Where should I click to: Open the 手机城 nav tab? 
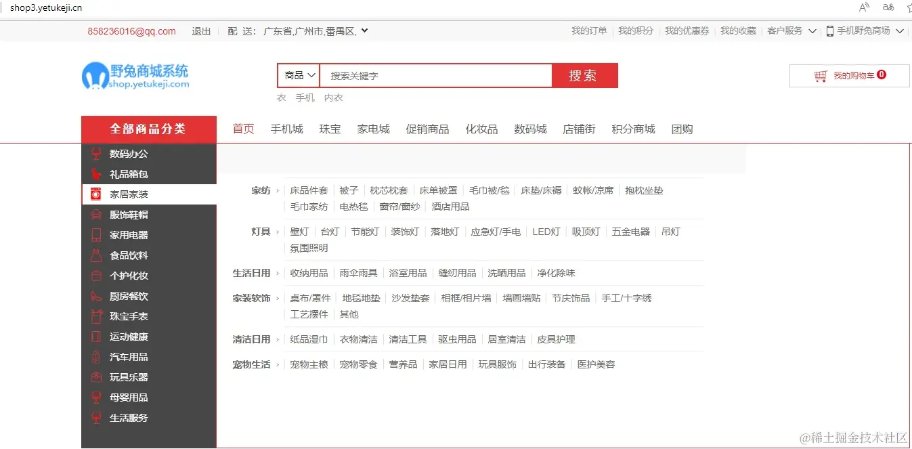(x=287, y=129)
